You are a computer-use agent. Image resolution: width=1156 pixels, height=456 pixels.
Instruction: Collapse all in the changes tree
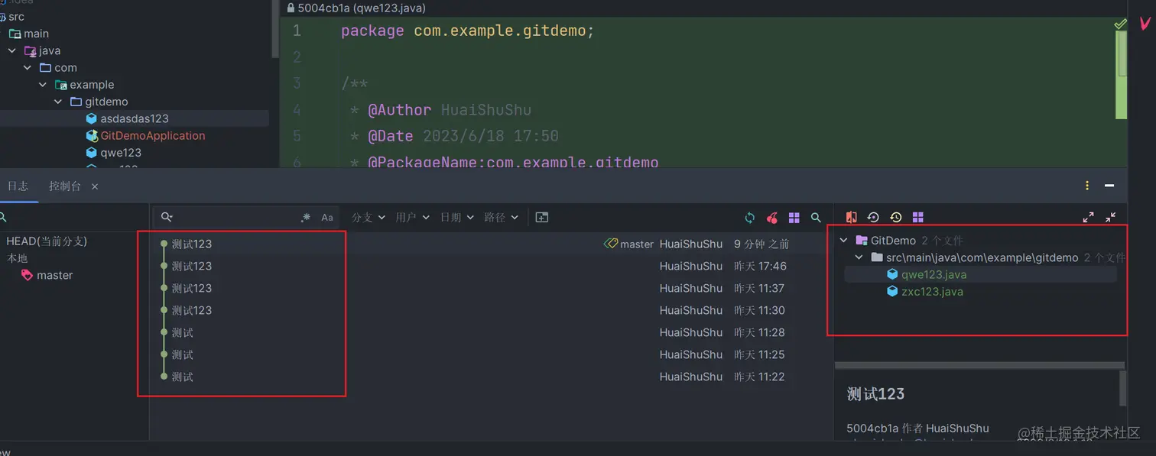(1111, 218)
